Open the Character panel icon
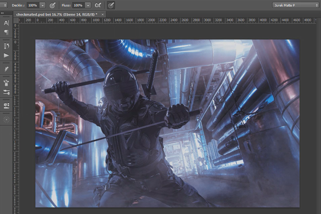The width and height of the screenshot is (321, 214). [6, 23]
